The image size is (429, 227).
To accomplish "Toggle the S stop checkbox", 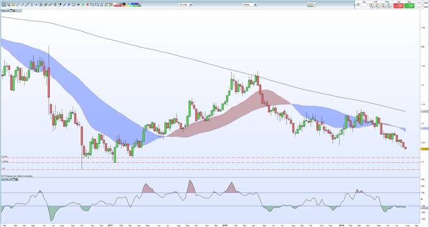I will [x=417, y=3].
